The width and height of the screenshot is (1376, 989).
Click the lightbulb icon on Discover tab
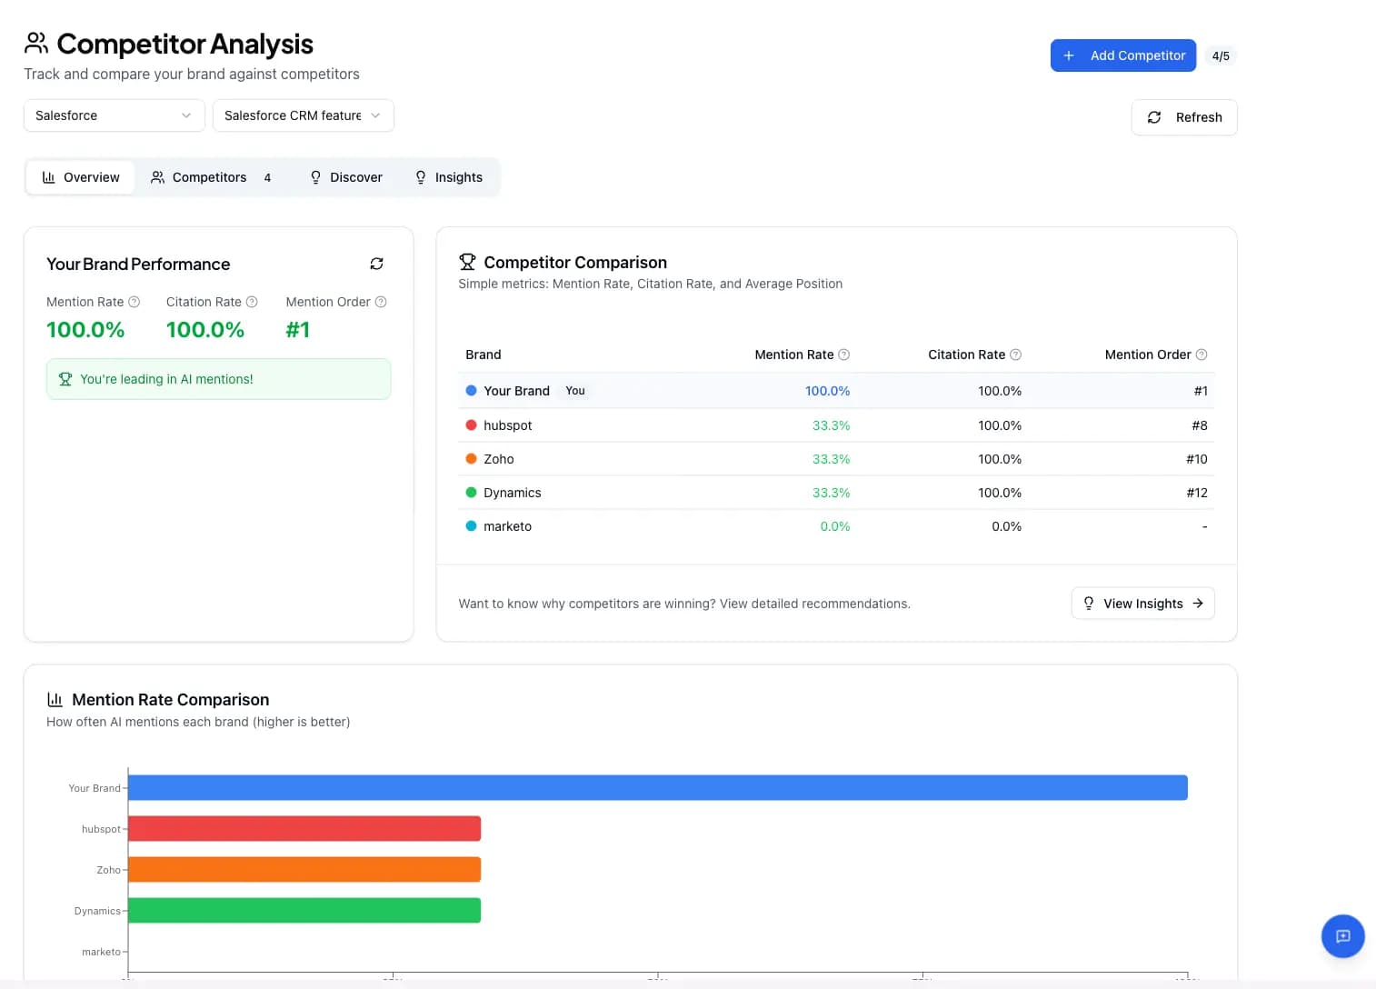(315, 177)
